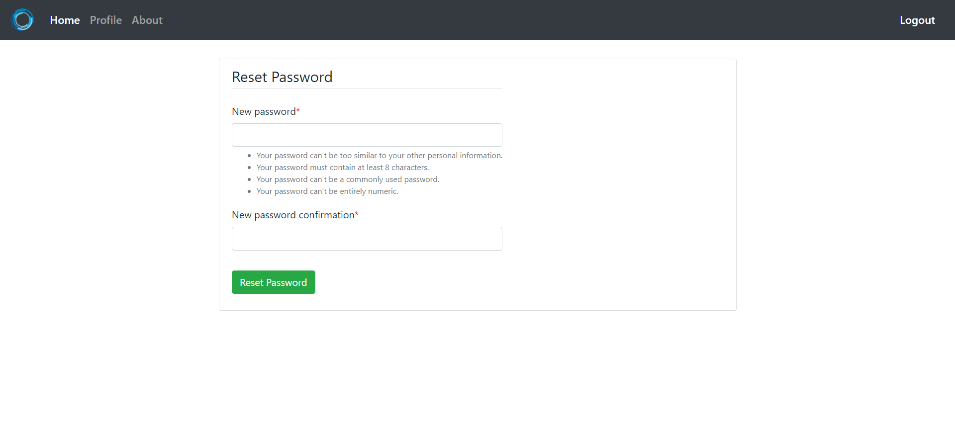The height and width of the screenshot is (447, 955).
Task: Click the red asterisk beside password confirmation
Action: click(357, 214)
